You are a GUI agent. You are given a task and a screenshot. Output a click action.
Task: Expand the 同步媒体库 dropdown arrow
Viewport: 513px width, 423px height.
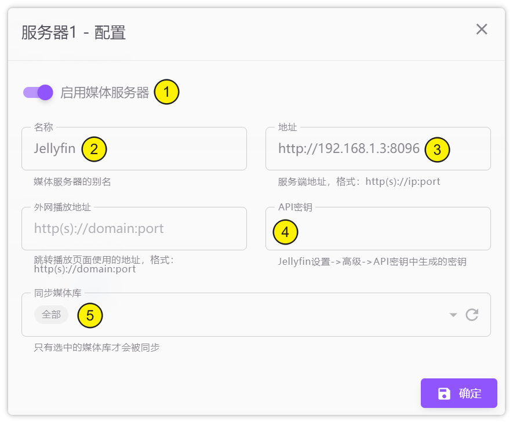tap(453, 315)
